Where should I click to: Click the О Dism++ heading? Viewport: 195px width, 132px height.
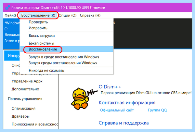point(110,87)
